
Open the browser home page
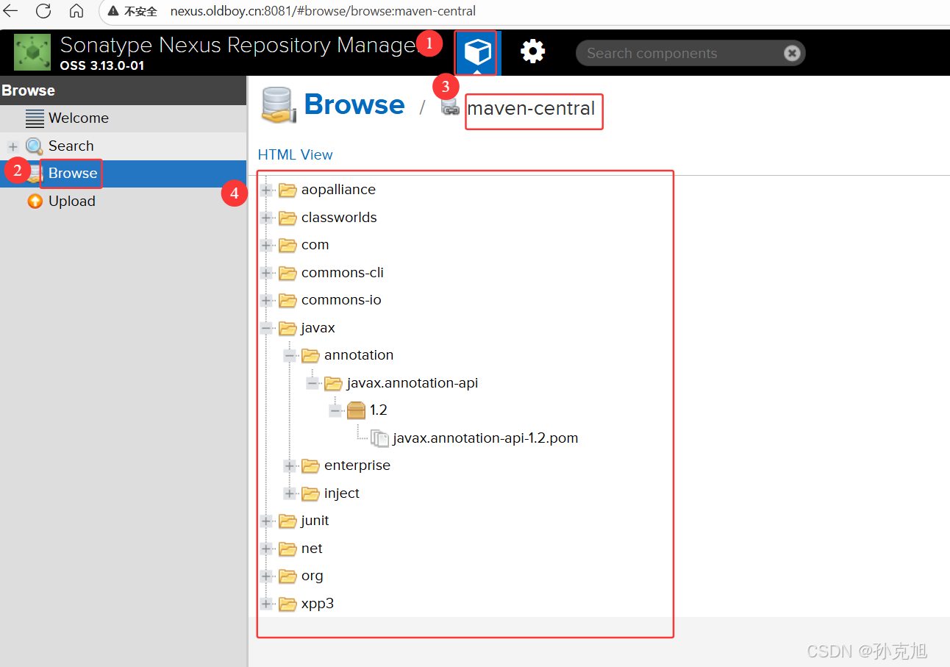pyautogui.click(x=76, y=11)
